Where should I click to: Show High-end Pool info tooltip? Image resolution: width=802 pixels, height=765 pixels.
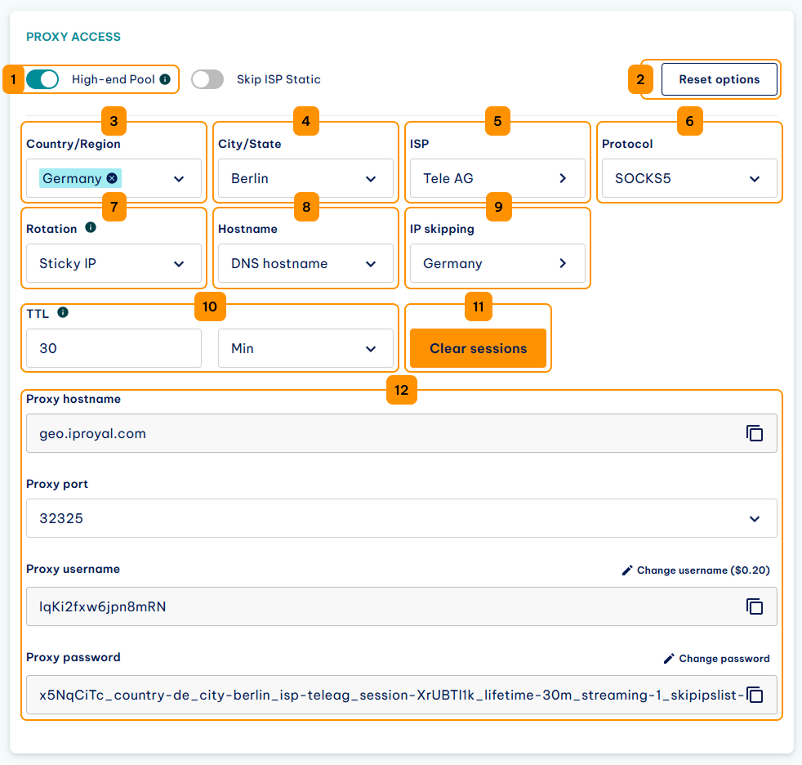coord(165,79)
